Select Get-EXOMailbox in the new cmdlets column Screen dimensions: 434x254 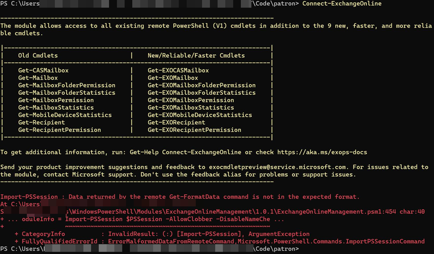click(x=172, y=78)
